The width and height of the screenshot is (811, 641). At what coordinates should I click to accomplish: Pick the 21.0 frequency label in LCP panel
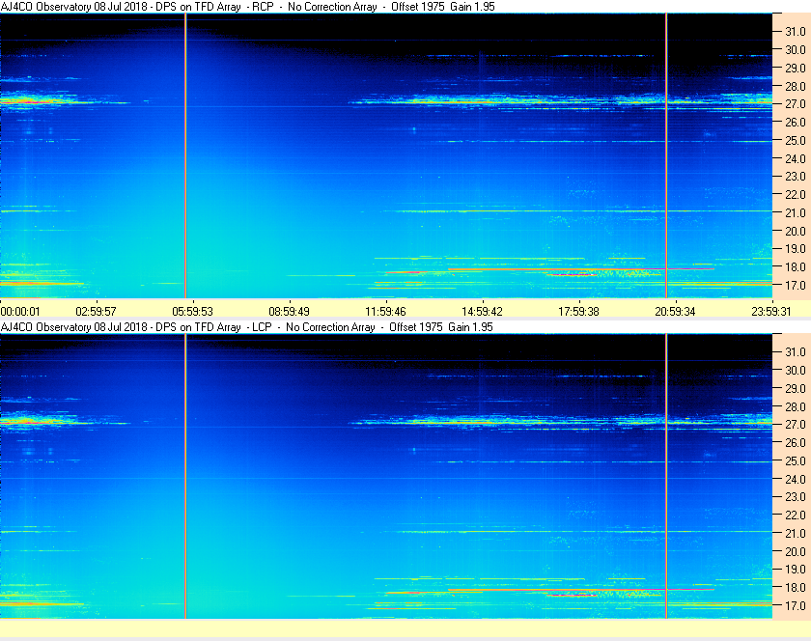tap(796, 533)
